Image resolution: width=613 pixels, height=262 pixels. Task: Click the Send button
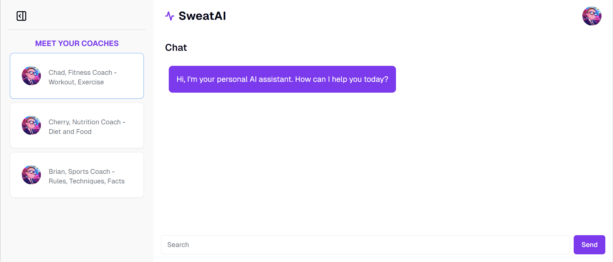tap(589, 245)
